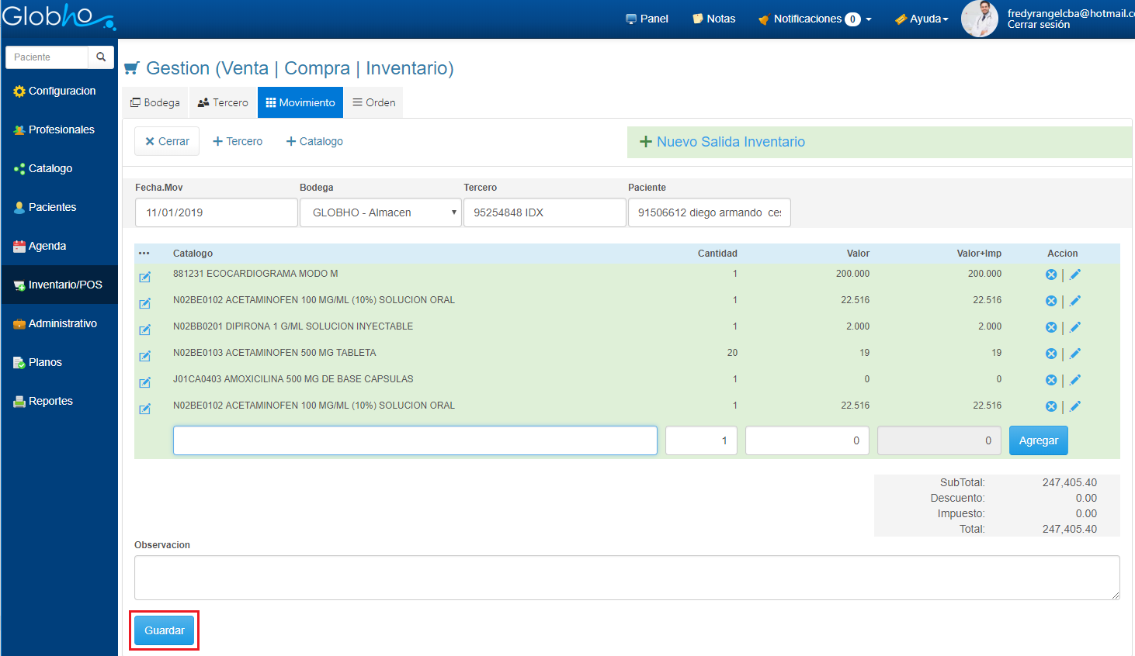Viewport: 1135px width, 656px height.
Task: Click the Agregar button
Action: point(1038,440)
